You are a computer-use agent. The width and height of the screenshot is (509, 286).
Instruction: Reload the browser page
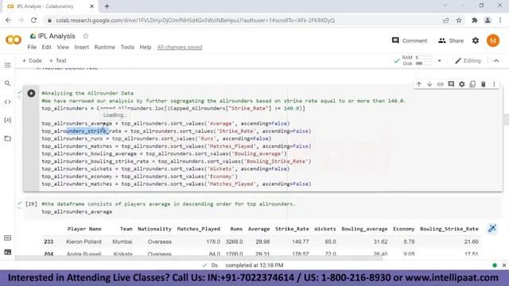tap(33, 20)
